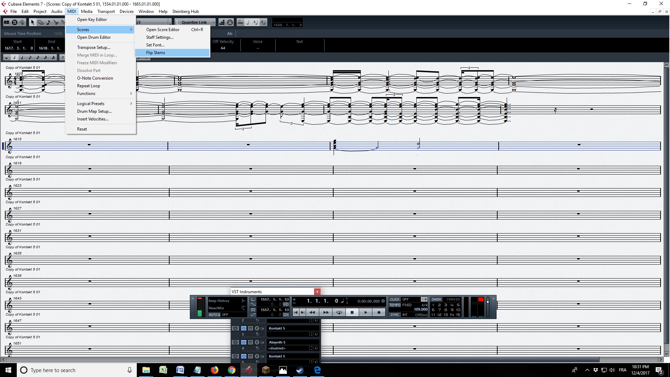670x377 pixels.
Task: Open the Transport menu
Action: point(106,11)
